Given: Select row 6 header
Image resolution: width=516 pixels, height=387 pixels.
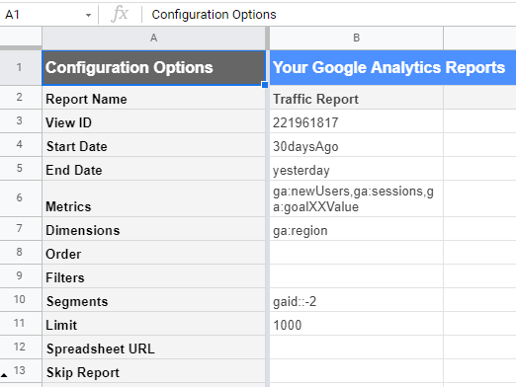Looking at the screenshot, I should (x=21, y=198).
